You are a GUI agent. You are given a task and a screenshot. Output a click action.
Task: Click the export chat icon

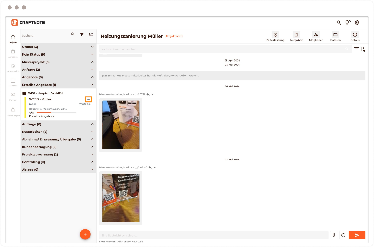[x=363, y=49]
